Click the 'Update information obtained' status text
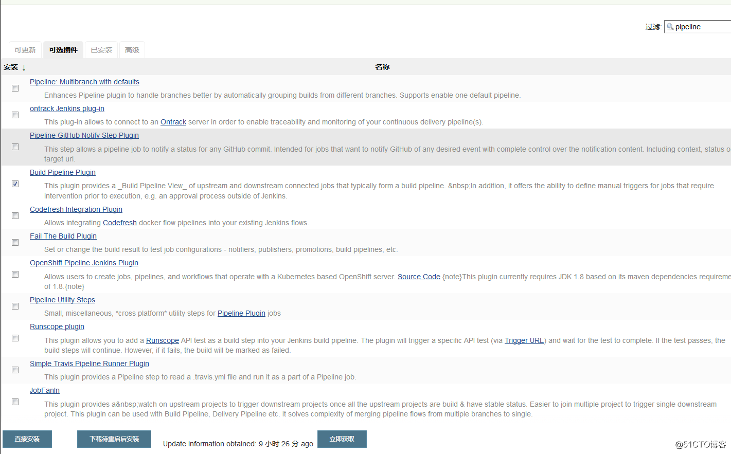The height and width of the screenshot is (454, 731). 238,444
